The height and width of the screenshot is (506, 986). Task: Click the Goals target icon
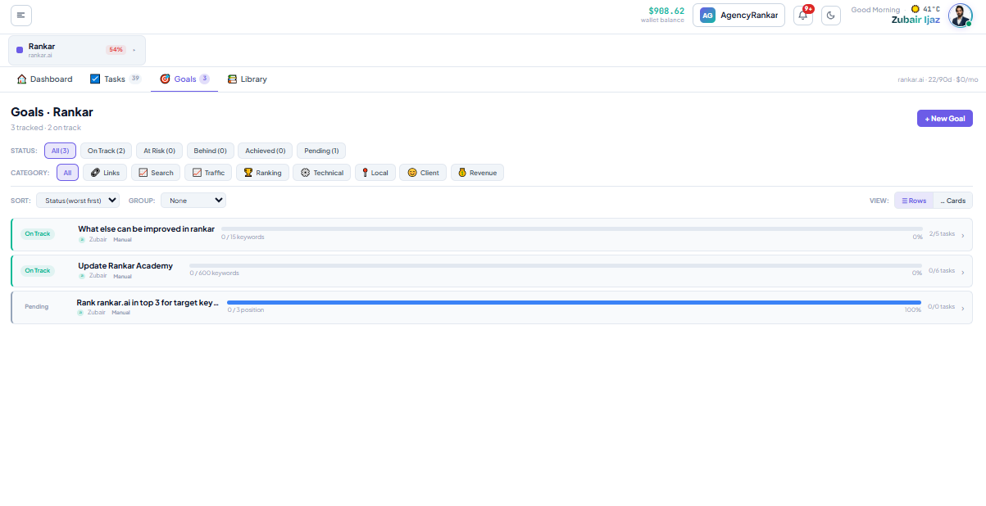tap(165, 79)
